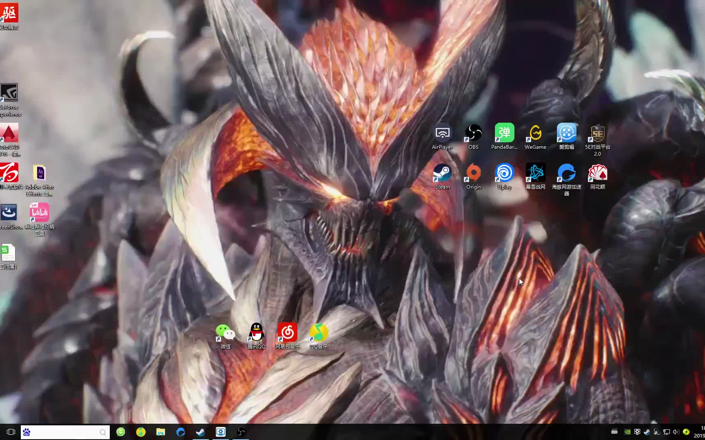Launch QQ音乐 from the desktop icon
Viewport: 705px width, 440px height.
[x=318, y=336]
